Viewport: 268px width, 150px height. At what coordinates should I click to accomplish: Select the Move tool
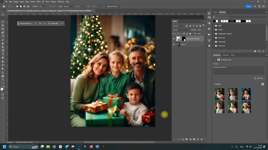tap(3, 15)
